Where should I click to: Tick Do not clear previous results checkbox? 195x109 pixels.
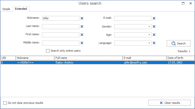pos(5,103)
